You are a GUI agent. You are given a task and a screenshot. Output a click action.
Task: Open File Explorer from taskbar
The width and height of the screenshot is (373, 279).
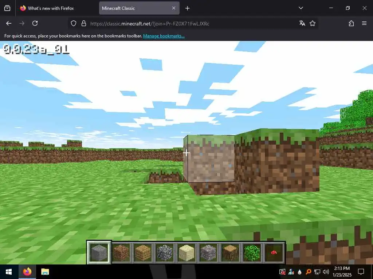(x=45, y=272)
